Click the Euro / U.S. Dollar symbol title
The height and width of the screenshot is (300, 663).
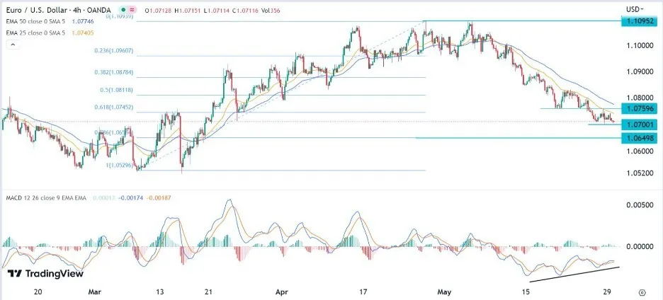click(59, 9)
